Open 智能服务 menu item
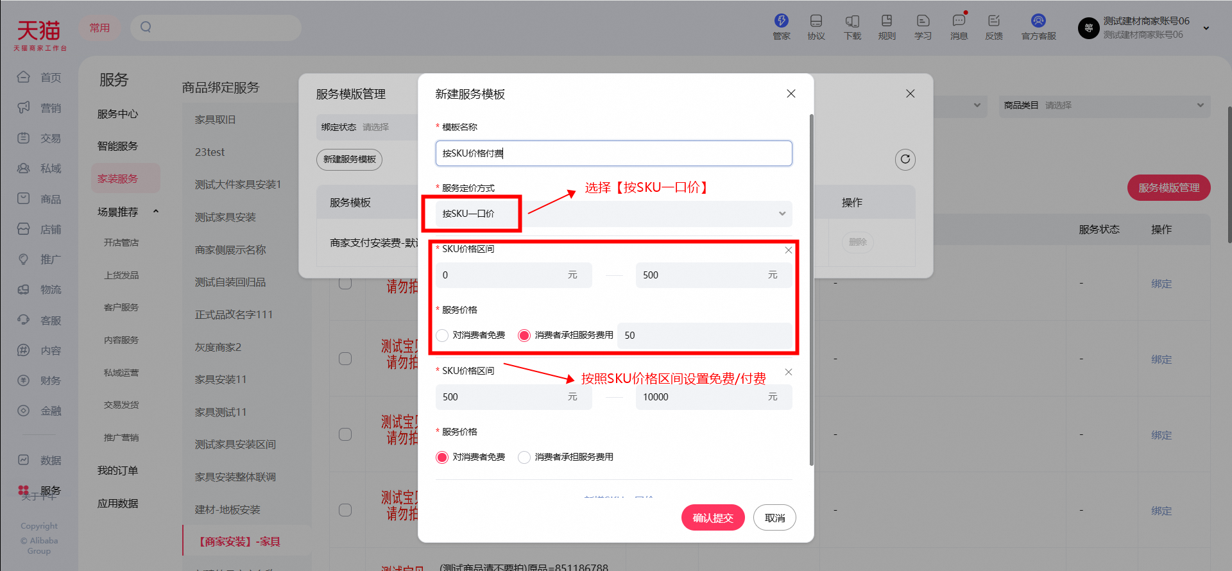 [117, 146]
